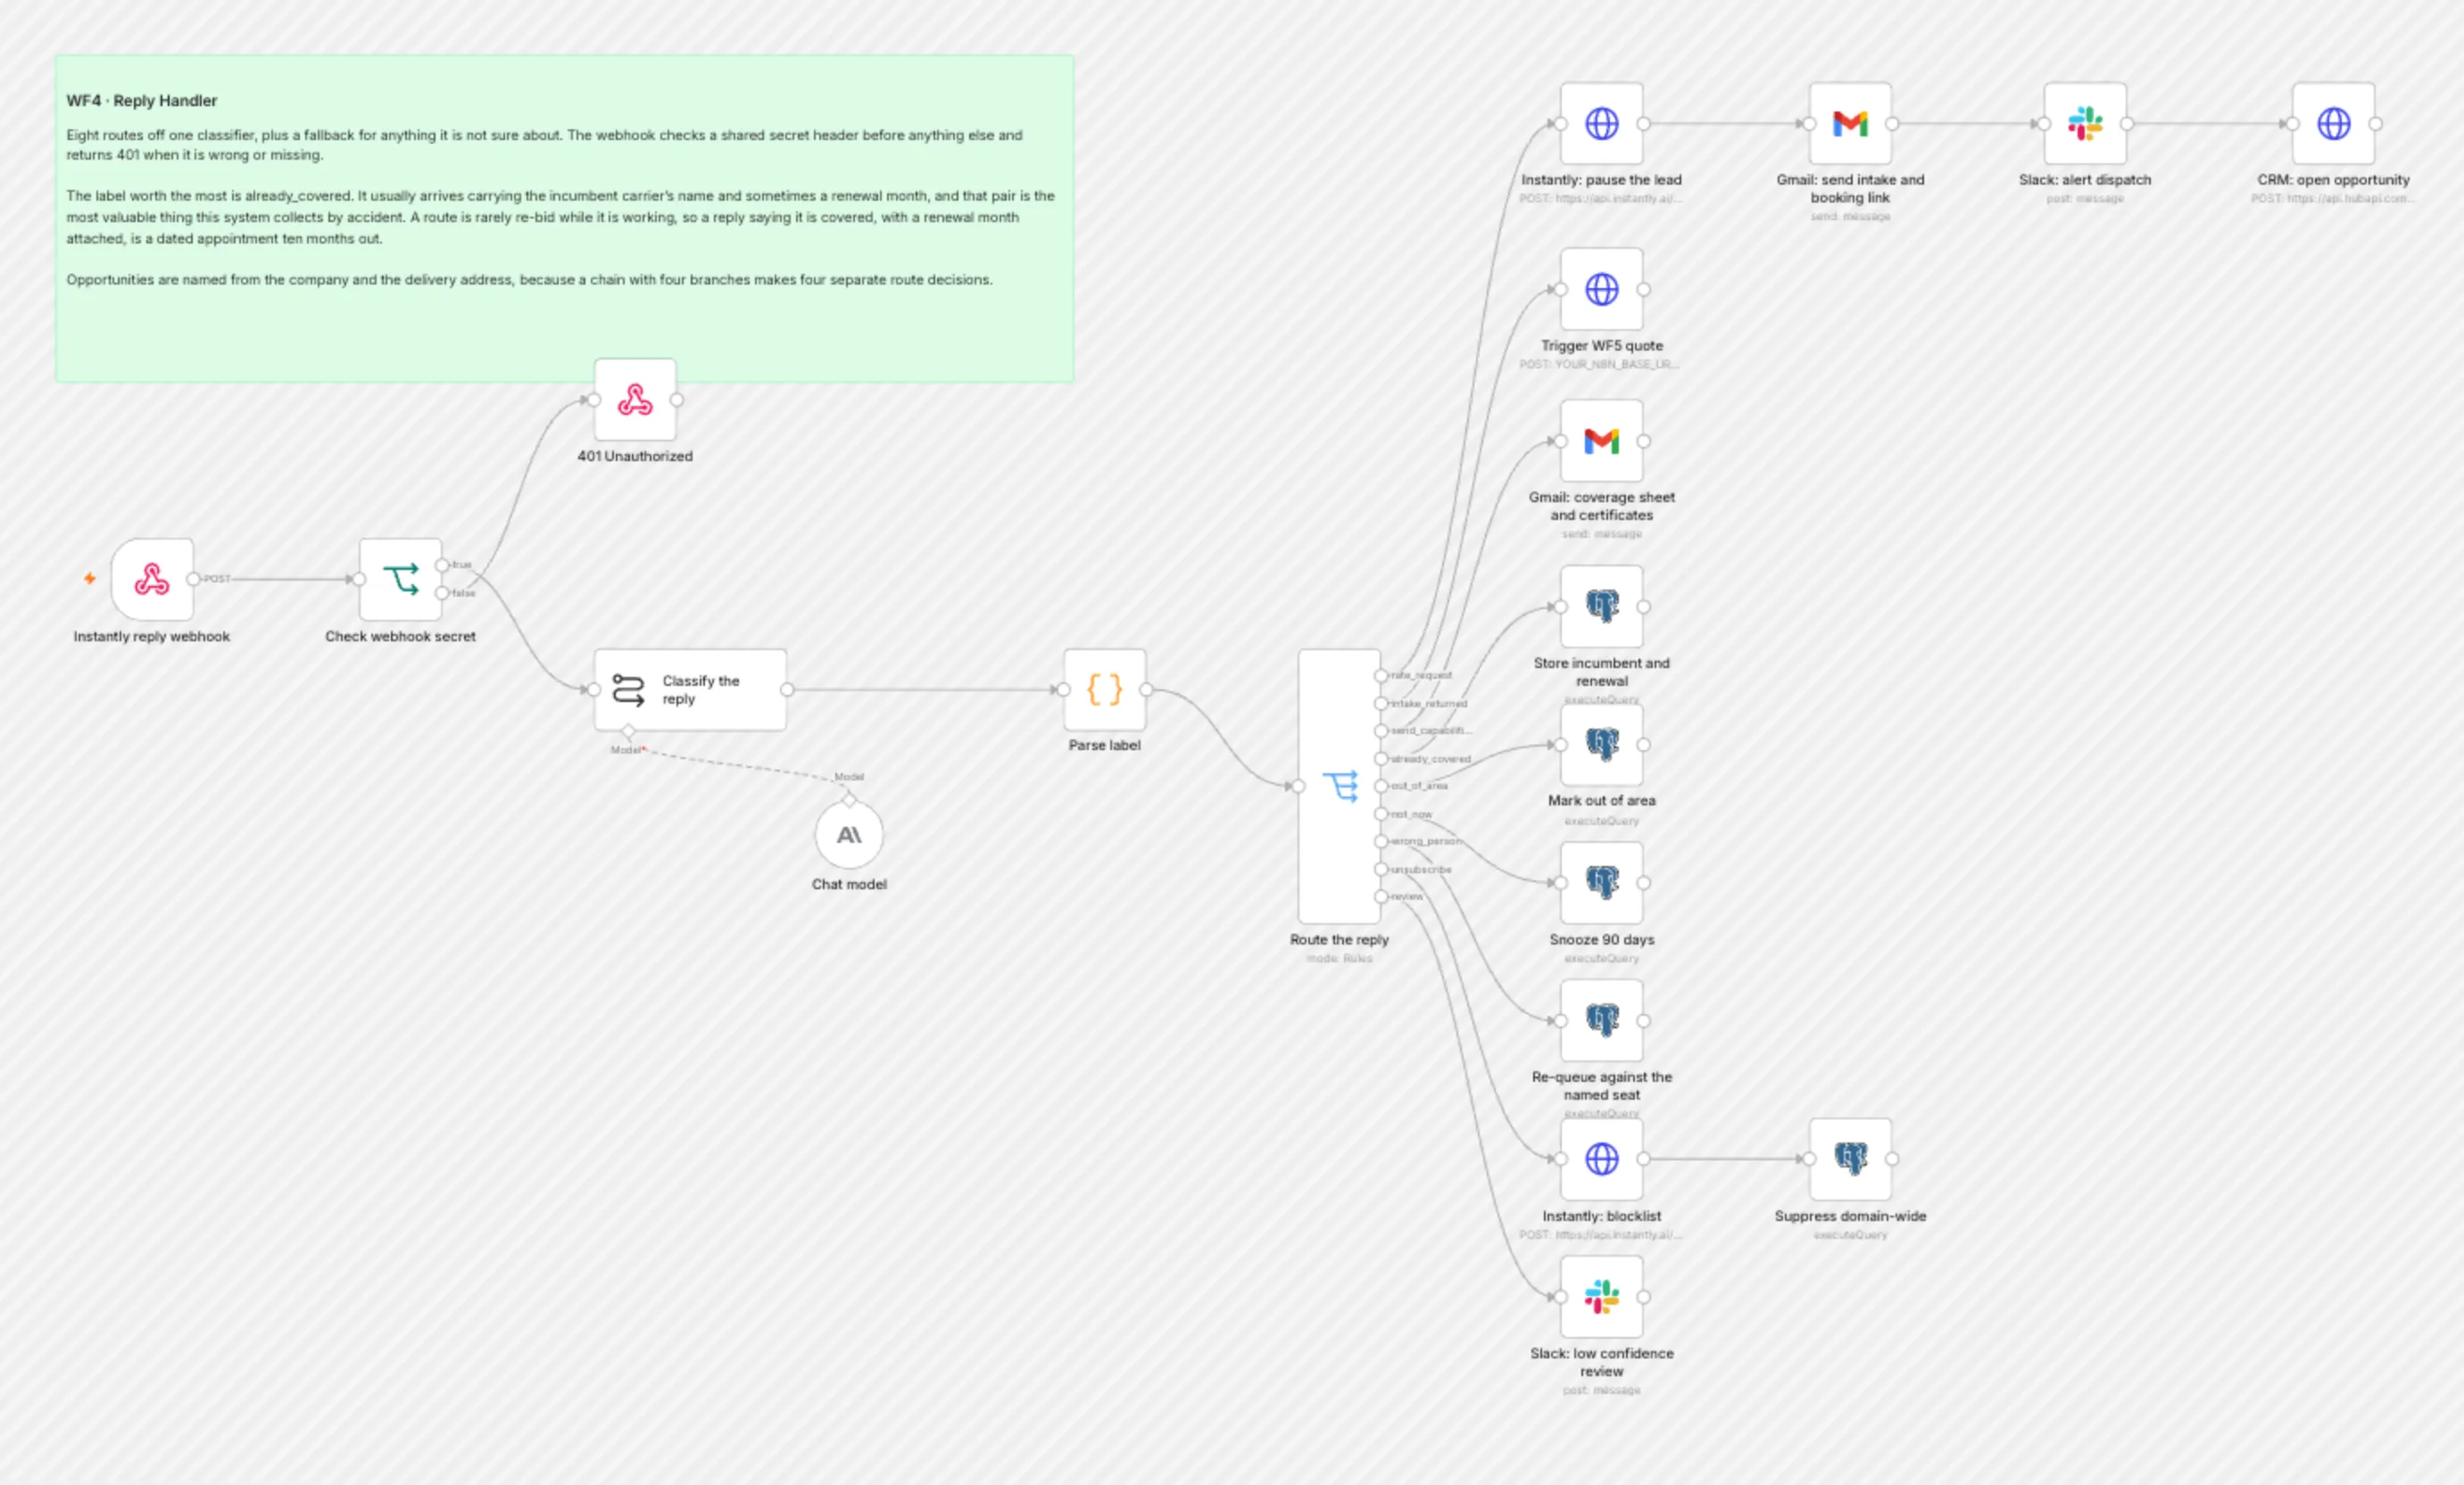The height and width of the screenshot is (1485, 2464).
Task: Click the 'WF4 · Reply Handler' note title
Action: point(142,101)
